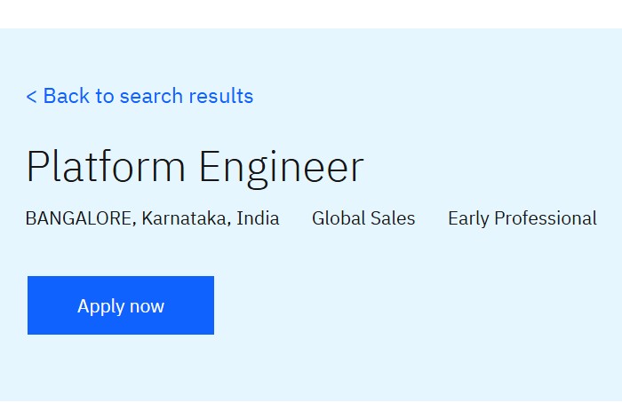Click the word Platform in the title

coord(106,166)
